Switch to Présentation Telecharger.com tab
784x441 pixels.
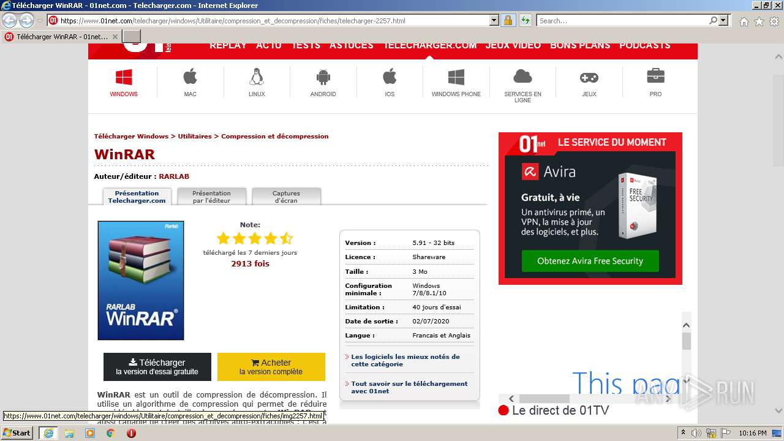coord(137,197)
